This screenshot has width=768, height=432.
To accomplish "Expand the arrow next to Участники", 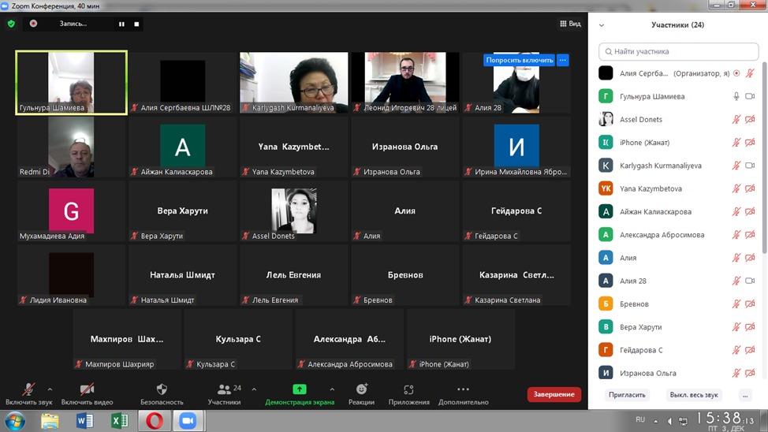I will click(x=254, y=389).
